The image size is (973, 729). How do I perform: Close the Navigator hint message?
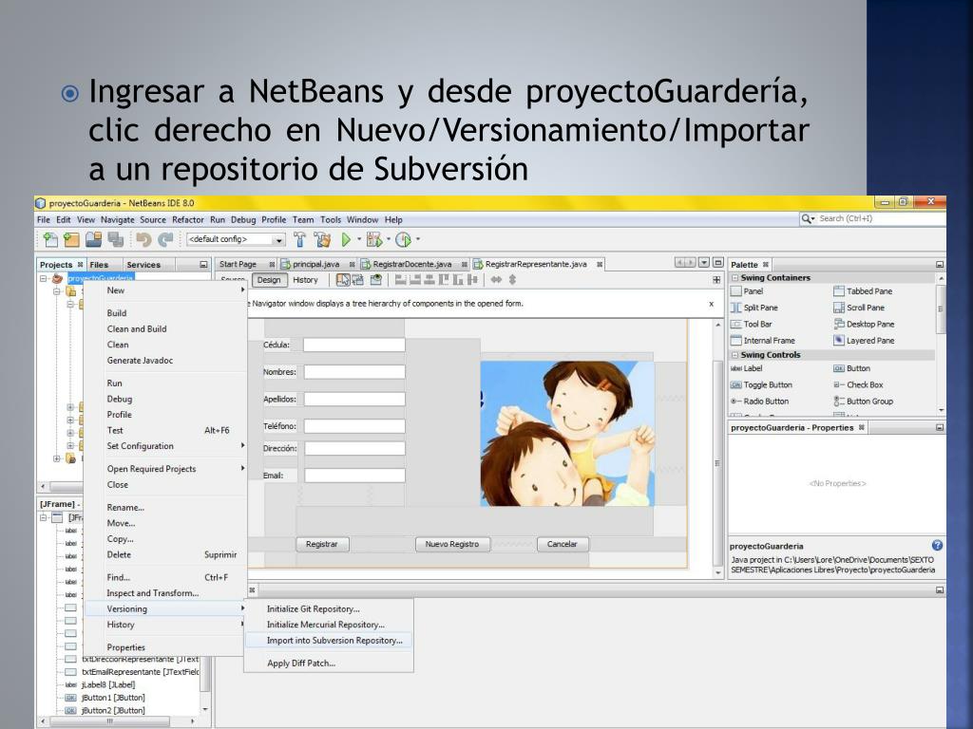(x=711, y=304)
